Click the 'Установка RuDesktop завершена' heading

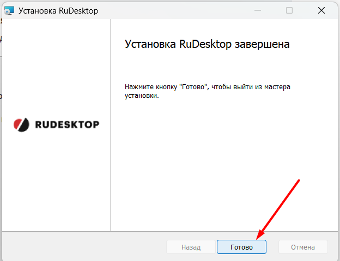point(207,45)
